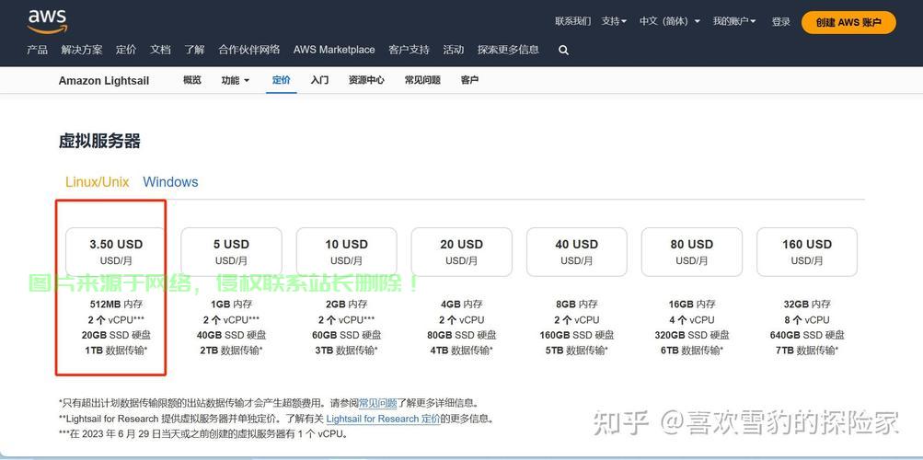Click the 640GB SSD 硬盘 text
This screenshot has height=460, width=923.
tap(807, 335)
